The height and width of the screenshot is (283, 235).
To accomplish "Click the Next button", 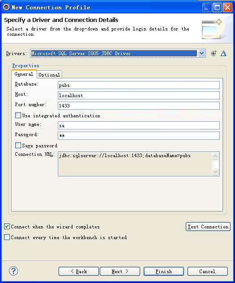I will click(120, 271).
